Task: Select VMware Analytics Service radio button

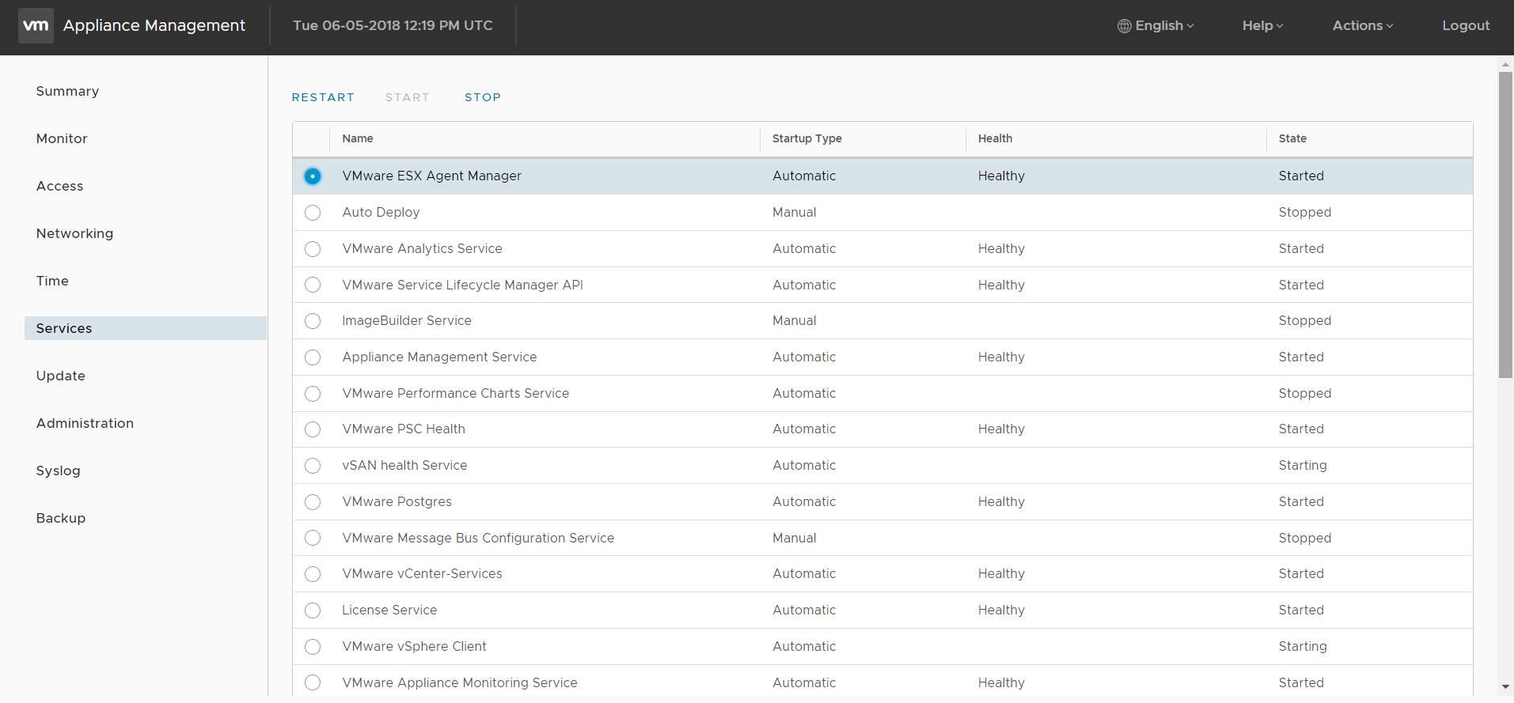Action: coord(313,249)
